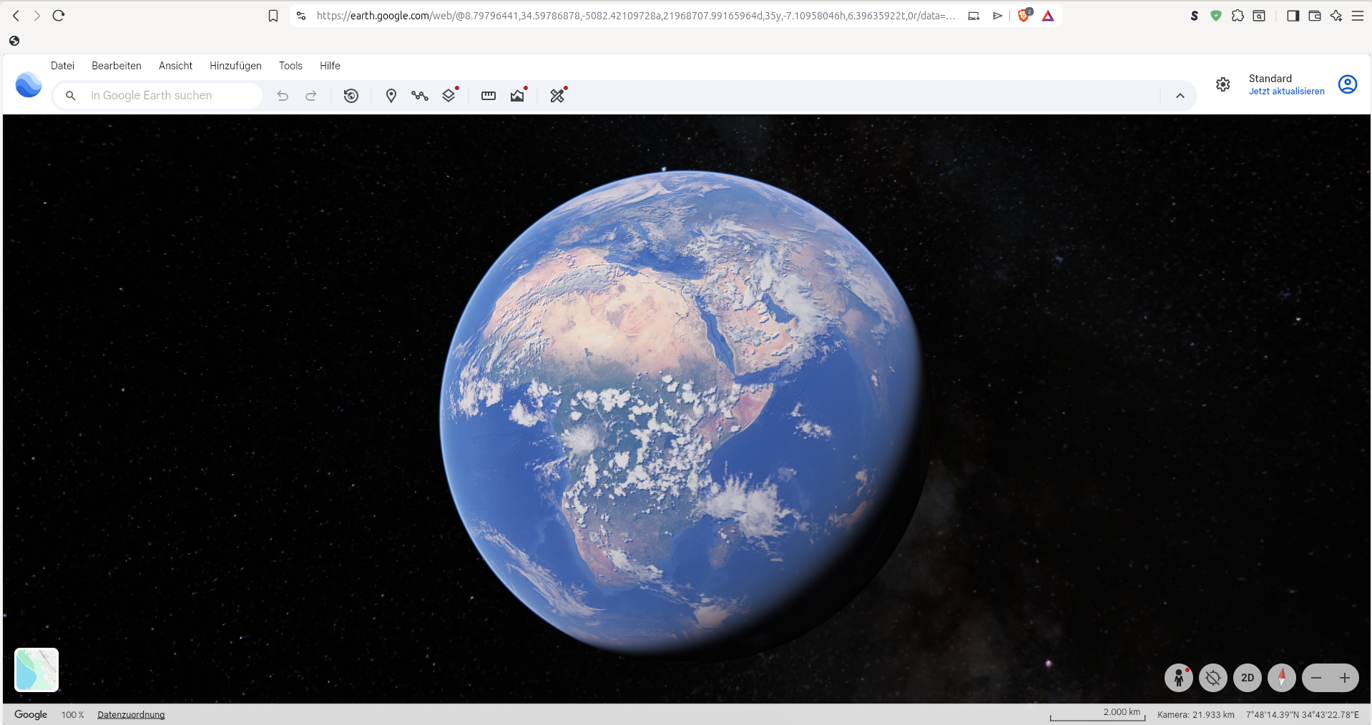The width and height of the screenshot is (1372, 725).
Task: Open the Tools menu
Action: [290, 66]
